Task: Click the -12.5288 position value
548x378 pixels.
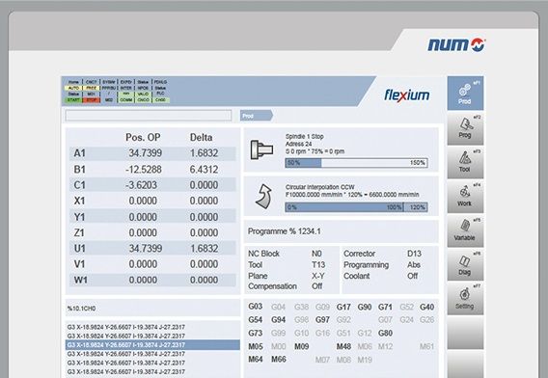Action: (x=144, y=170)
